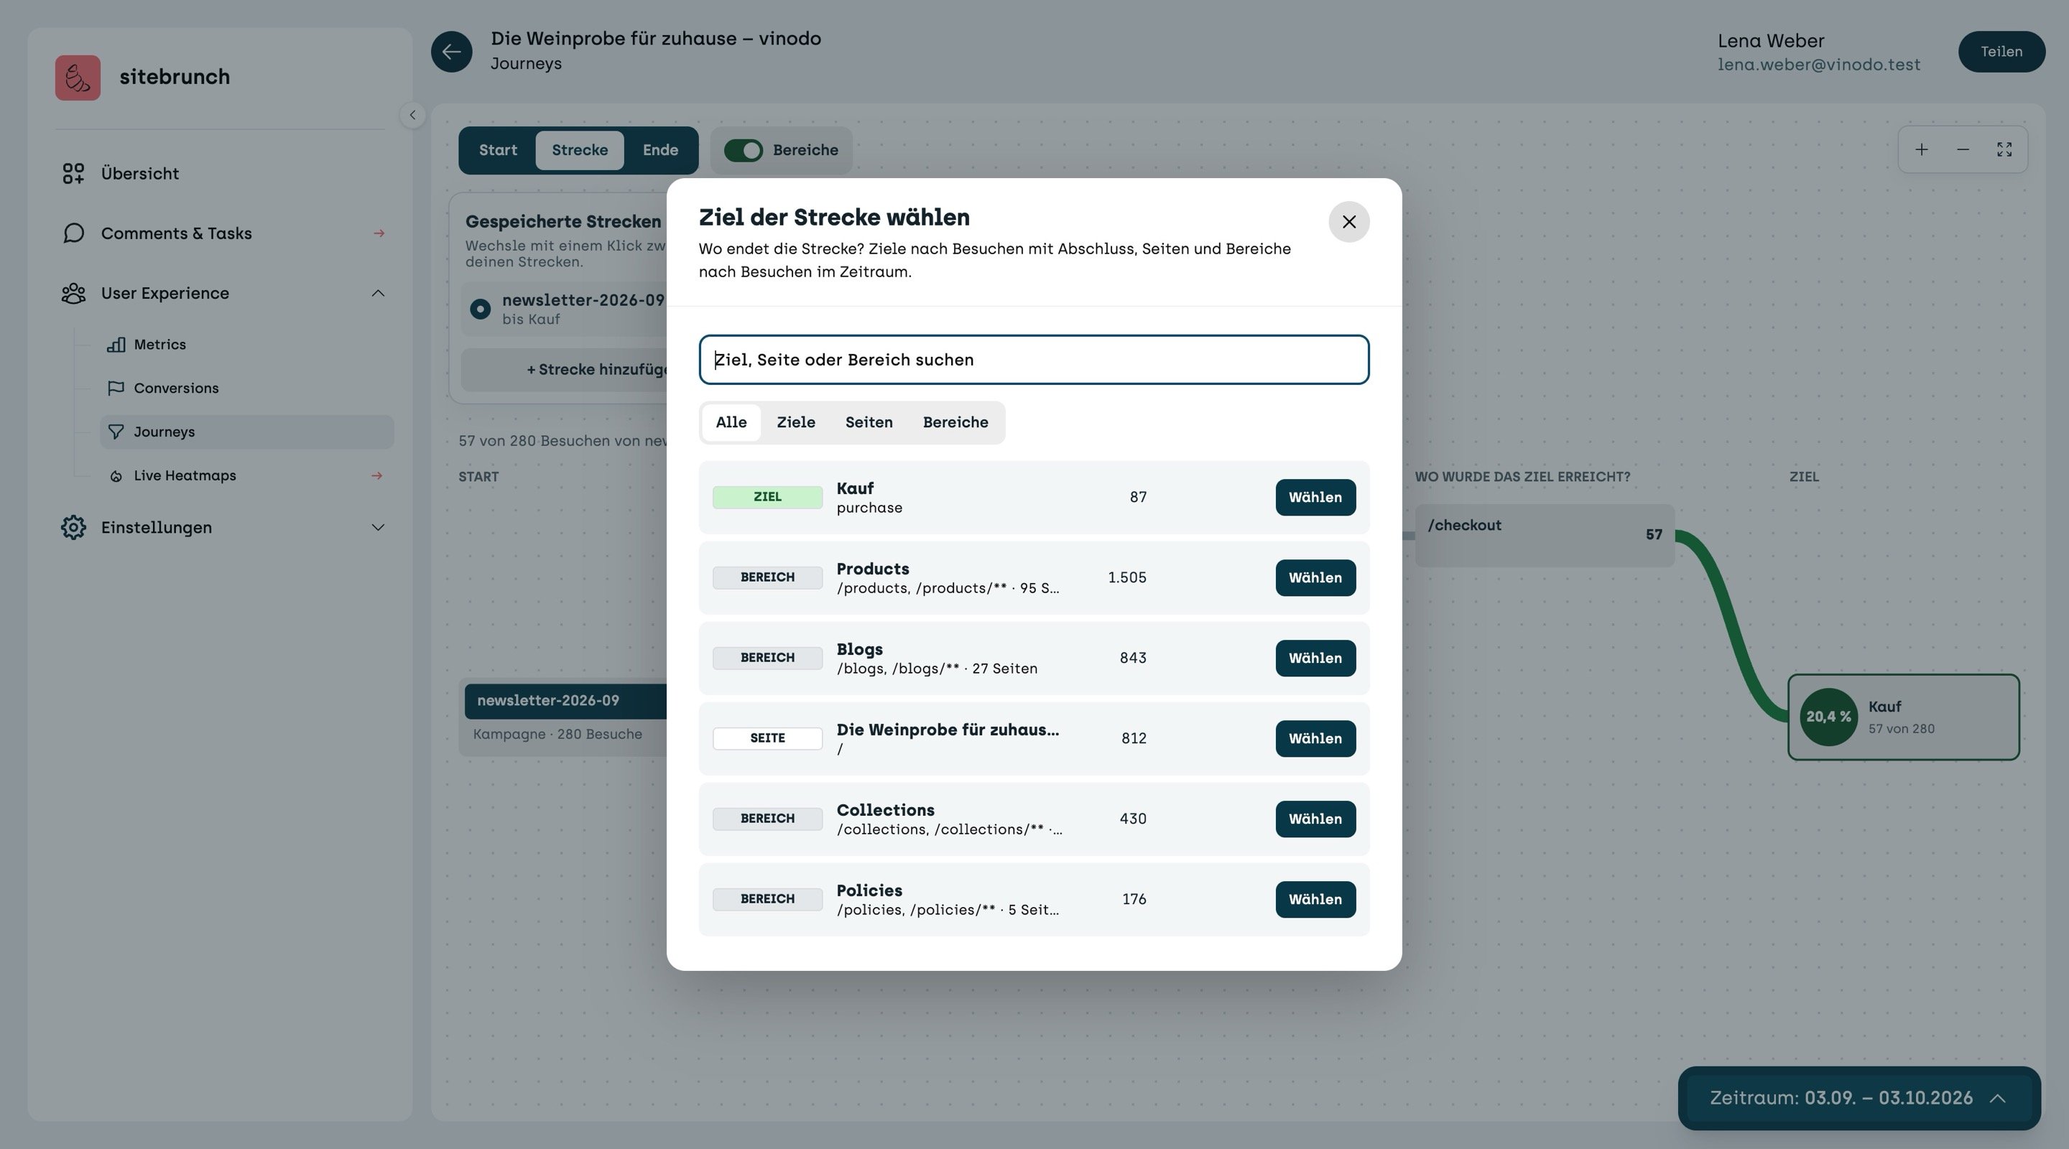Toggle the Bereiche switch
This screenshot has width=2069, height=1149.
coord(743,150)
